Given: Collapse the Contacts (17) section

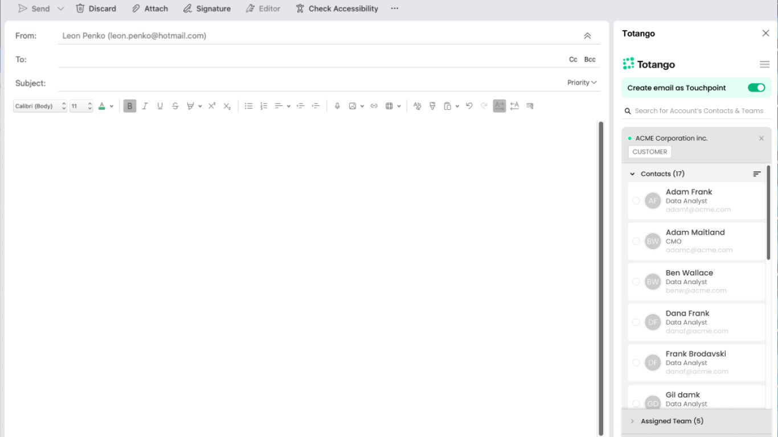Looking at the screenshot, I should pos(632,174).
